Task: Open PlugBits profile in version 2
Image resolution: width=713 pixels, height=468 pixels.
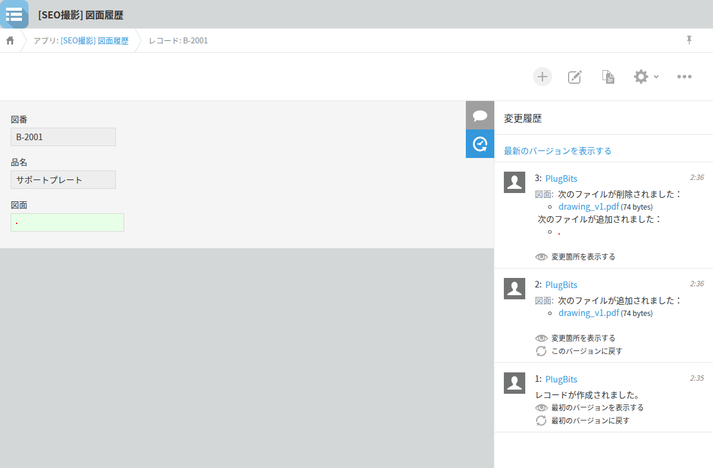Action: click(561, 284)
